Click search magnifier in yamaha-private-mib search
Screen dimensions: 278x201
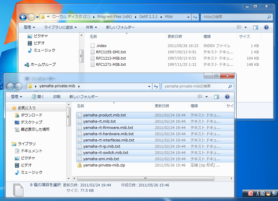point(230,86)
